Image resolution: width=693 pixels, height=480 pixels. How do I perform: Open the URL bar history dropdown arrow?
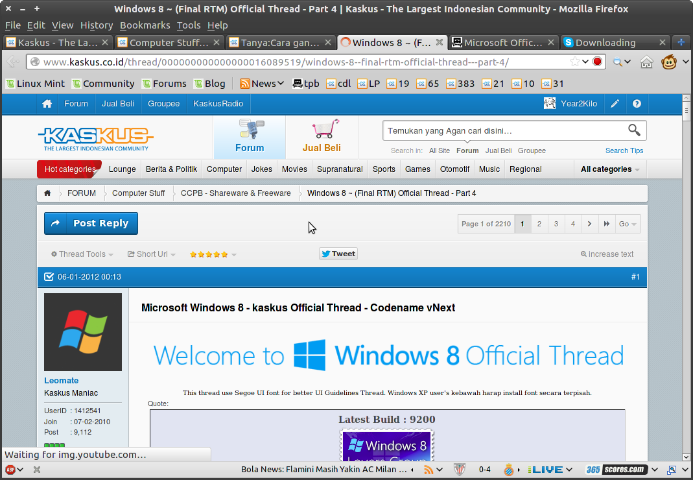[585, 62]
